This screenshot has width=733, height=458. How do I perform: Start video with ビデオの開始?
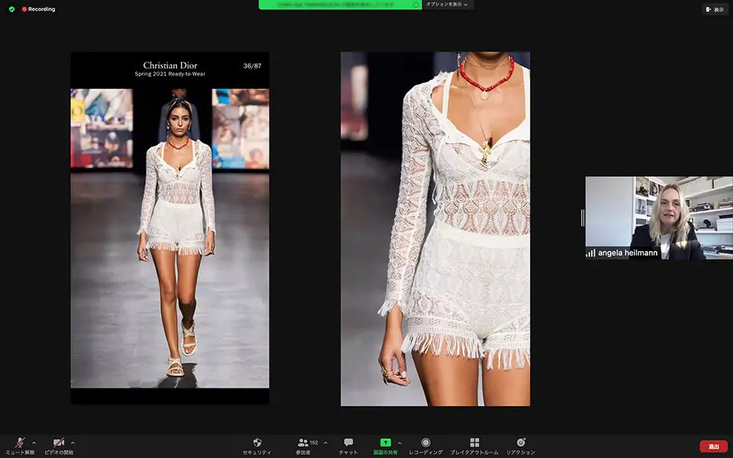[59, 446]
